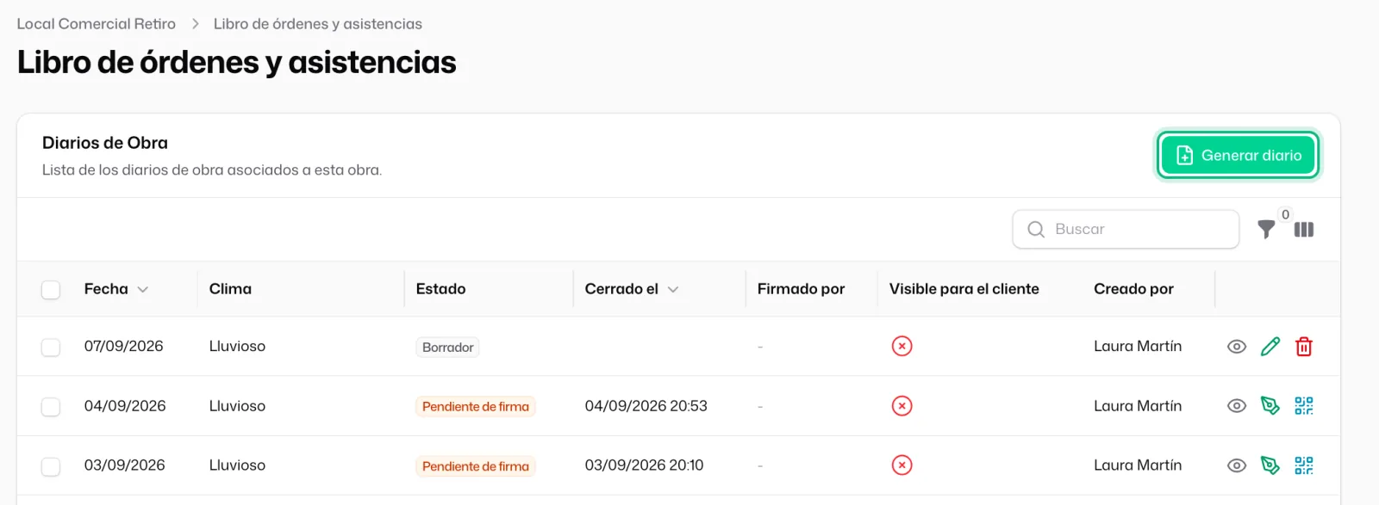Open the column visibility settings icon
Viewport: 1379px width, 505px height.
click(1304, 230)
